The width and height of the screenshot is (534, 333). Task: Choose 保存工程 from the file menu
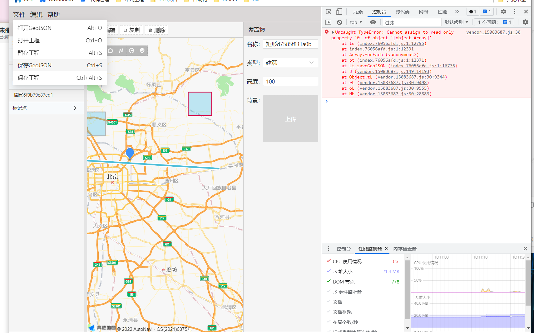coord(60,78)
